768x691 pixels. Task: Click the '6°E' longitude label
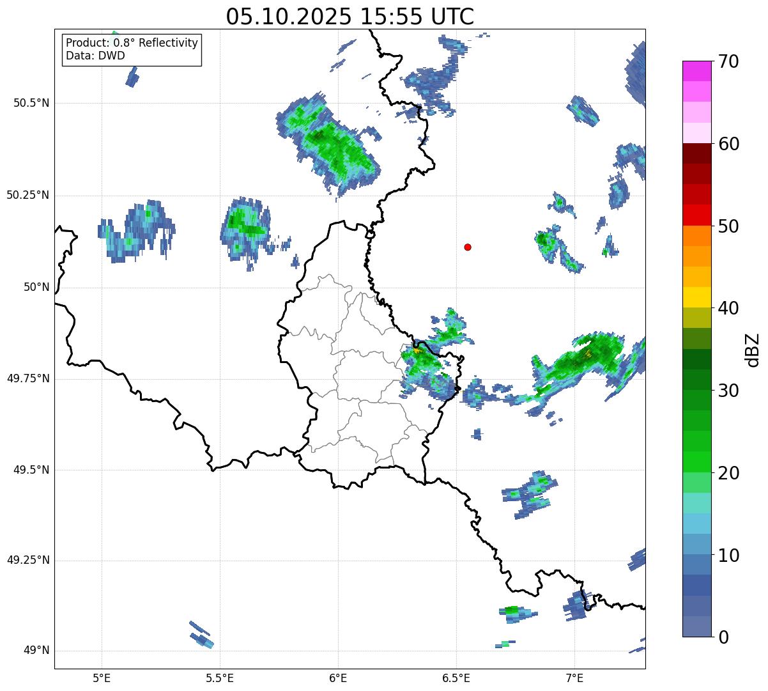(x=338, y=678)
